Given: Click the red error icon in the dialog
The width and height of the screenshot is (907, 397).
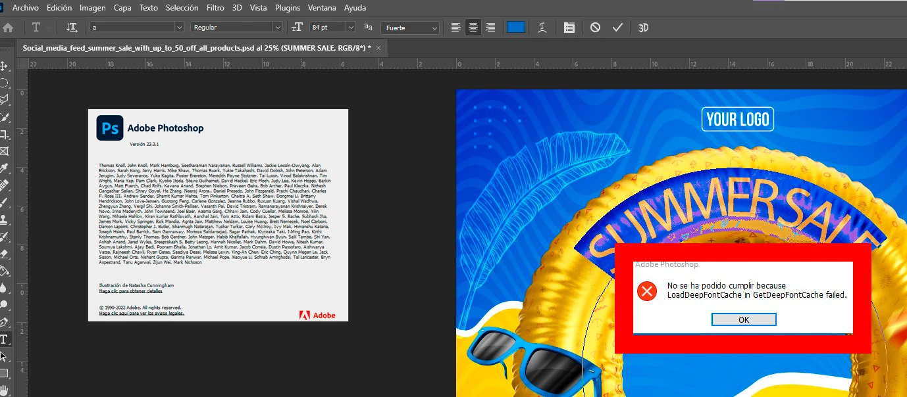Looking at the screenshot, I should pos(647,291).
